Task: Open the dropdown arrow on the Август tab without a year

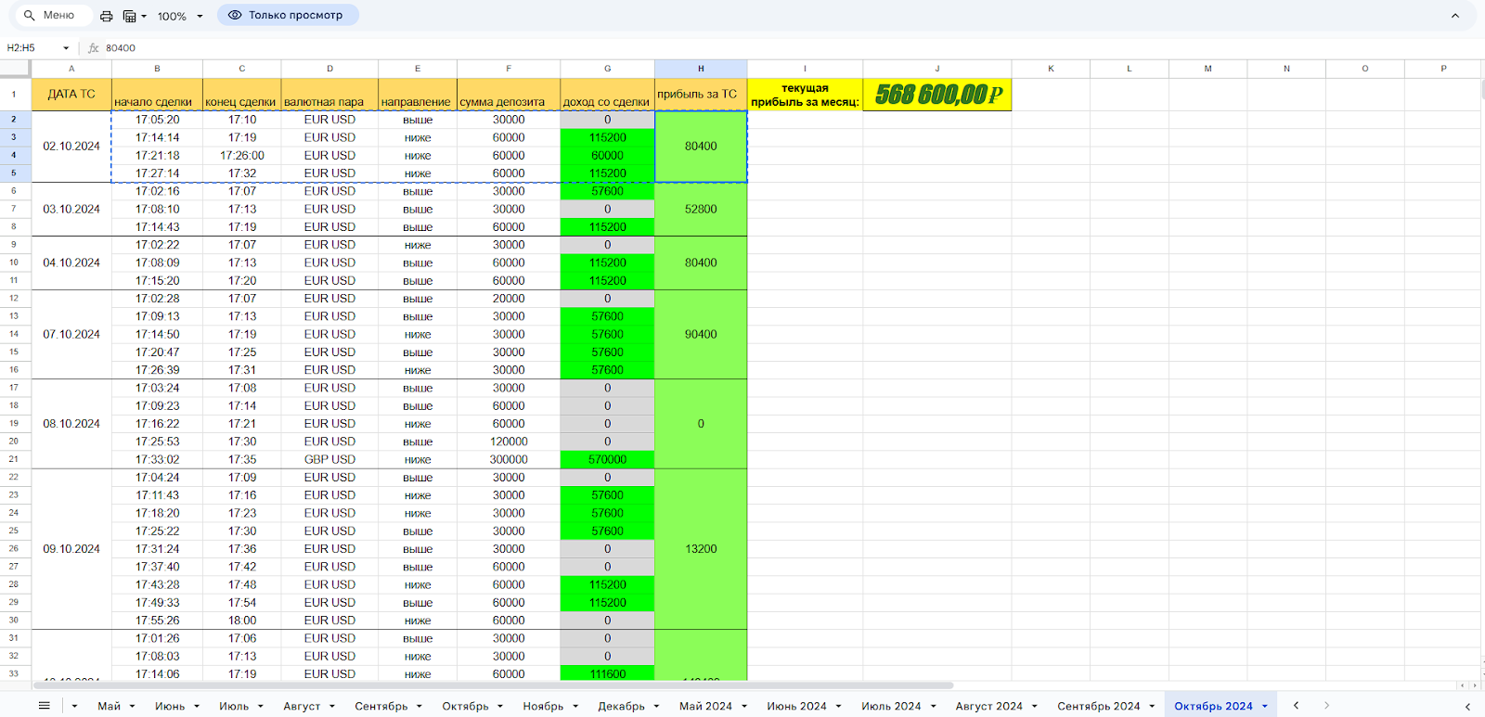Action: [332, 707]
